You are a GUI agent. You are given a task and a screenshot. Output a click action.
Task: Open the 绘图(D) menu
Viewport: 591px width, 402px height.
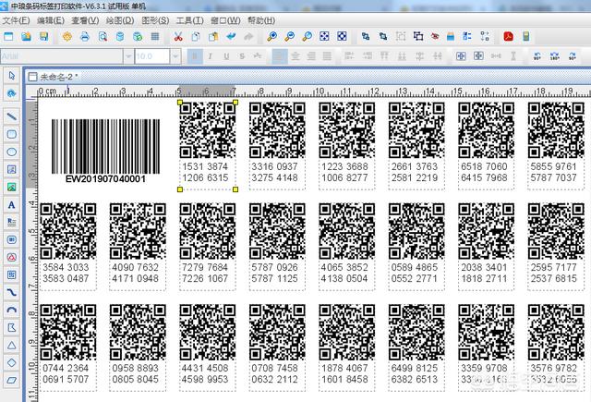click(120, 20)
